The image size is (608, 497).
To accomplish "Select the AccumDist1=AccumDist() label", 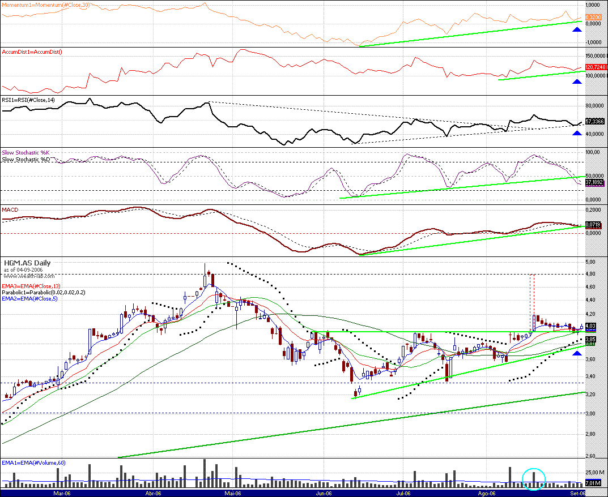I will (x=32, y=52).
